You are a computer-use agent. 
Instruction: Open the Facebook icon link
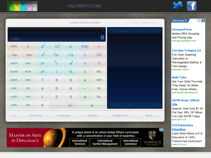(192, 6)
